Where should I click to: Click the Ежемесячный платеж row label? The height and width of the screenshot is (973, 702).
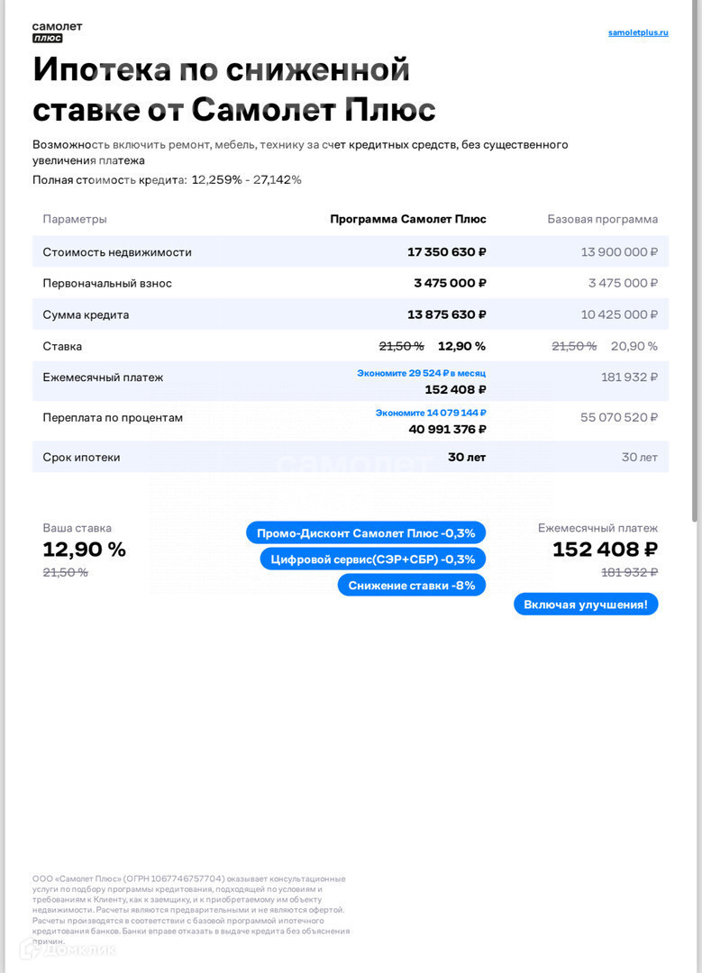coord(103,377)
